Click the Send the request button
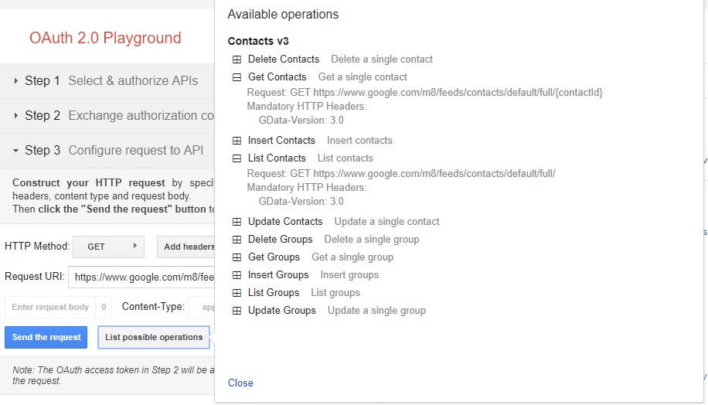This screenshot has height=405, width=708. 46,337
